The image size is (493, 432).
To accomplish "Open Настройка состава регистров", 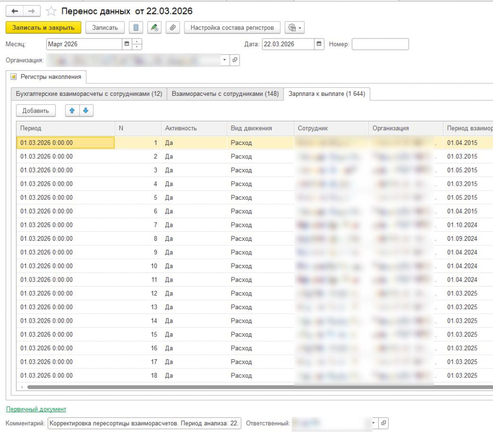I will 232,27.
